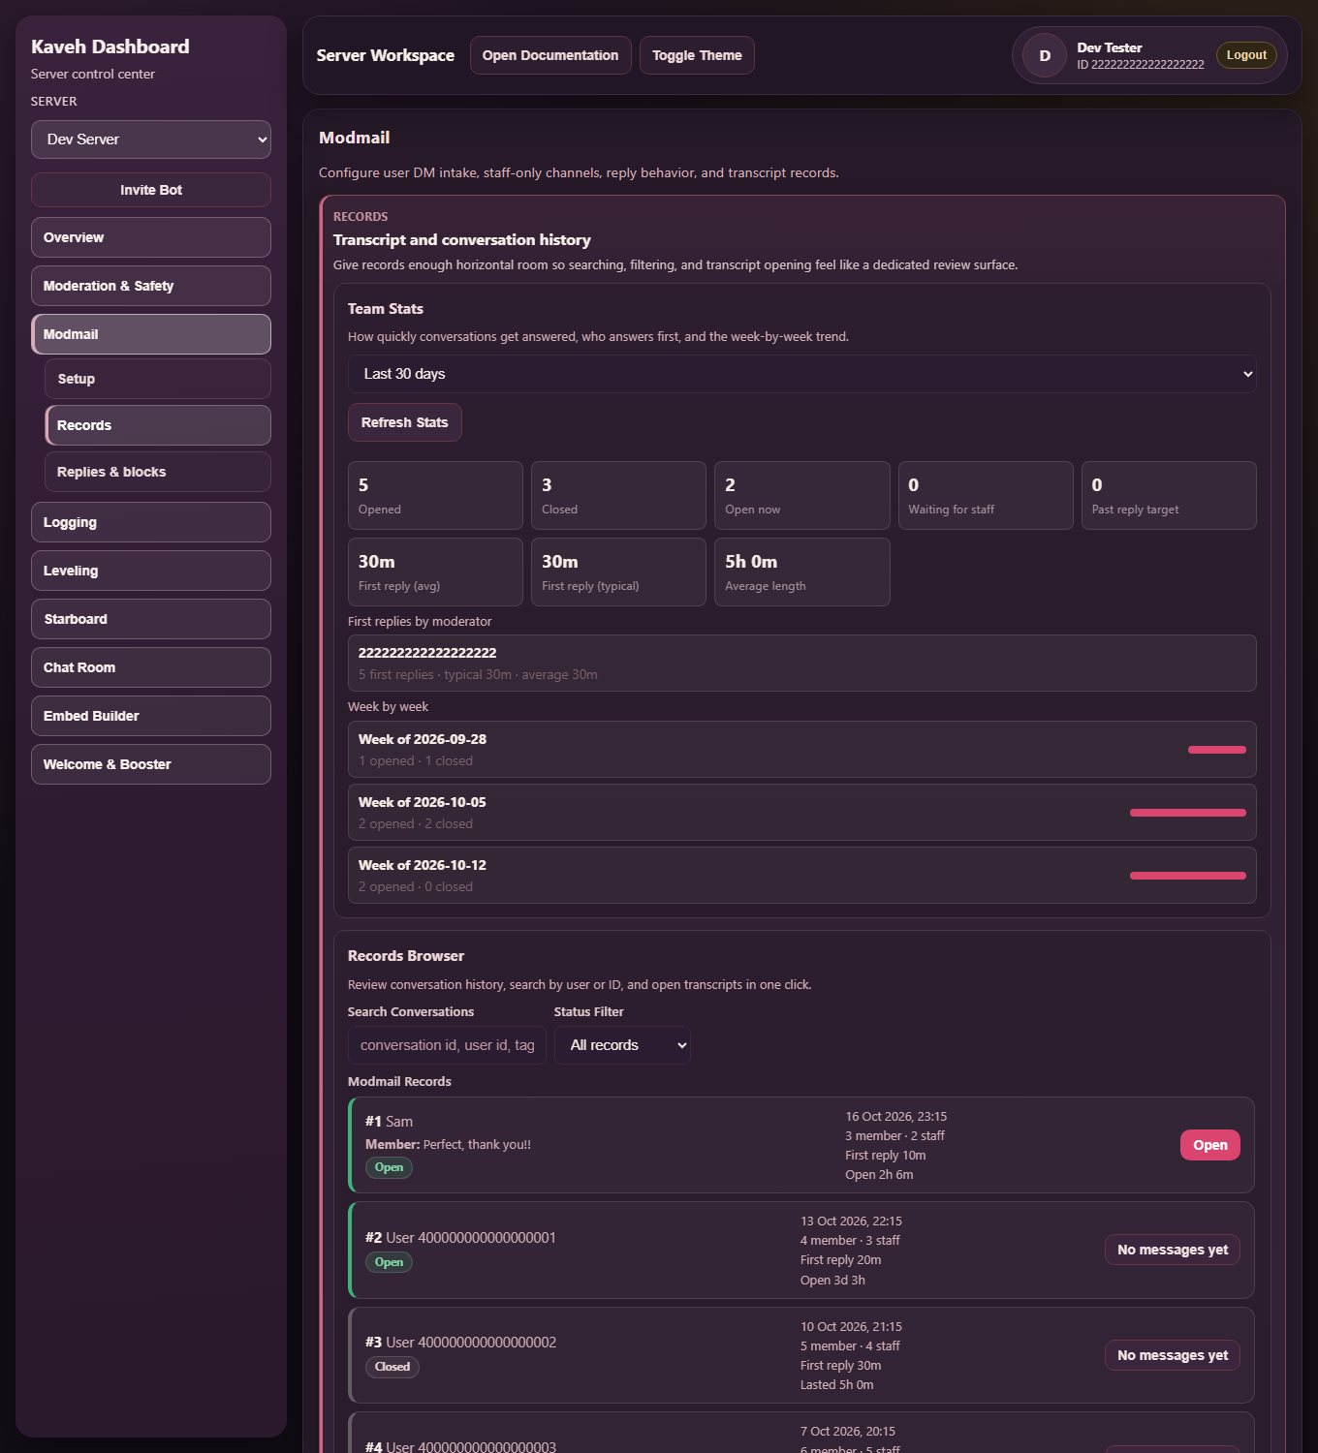Click the Closed badge on record #3

(392, 1367)
